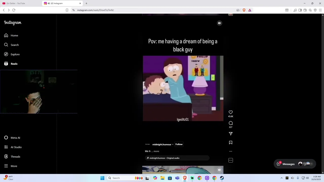Image resolution: width=324 pixels, height=182 pixels.
Task: Open Microsoft Teams from taskbar
Action: [x=177, y=178]
